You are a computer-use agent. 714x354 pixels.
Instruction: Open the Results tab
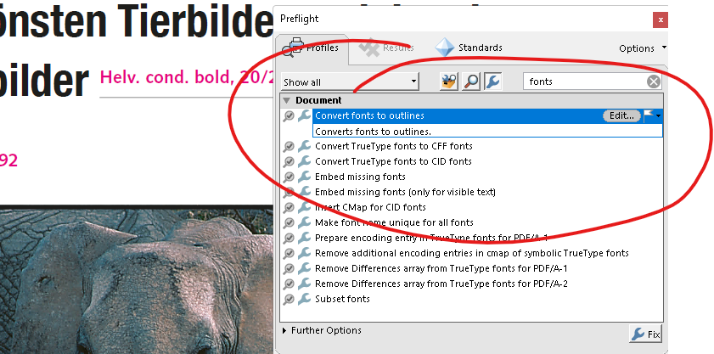click(x=386, y=48)
